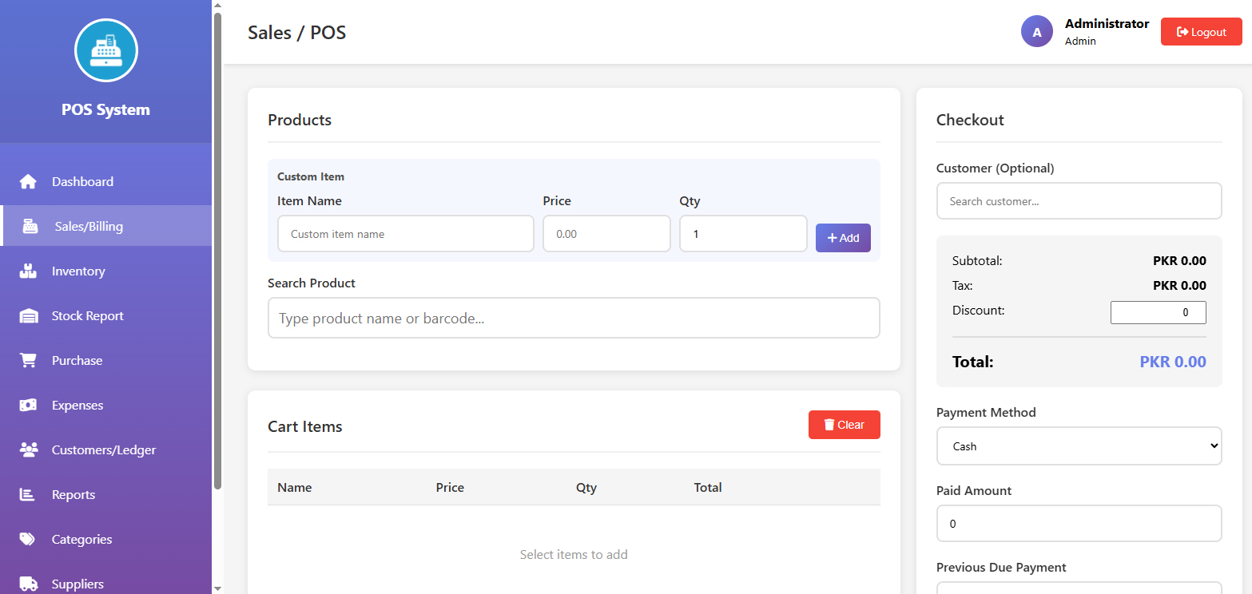Click the Discount amount box
The image size is (1252, 594).
pos(1158,313)
